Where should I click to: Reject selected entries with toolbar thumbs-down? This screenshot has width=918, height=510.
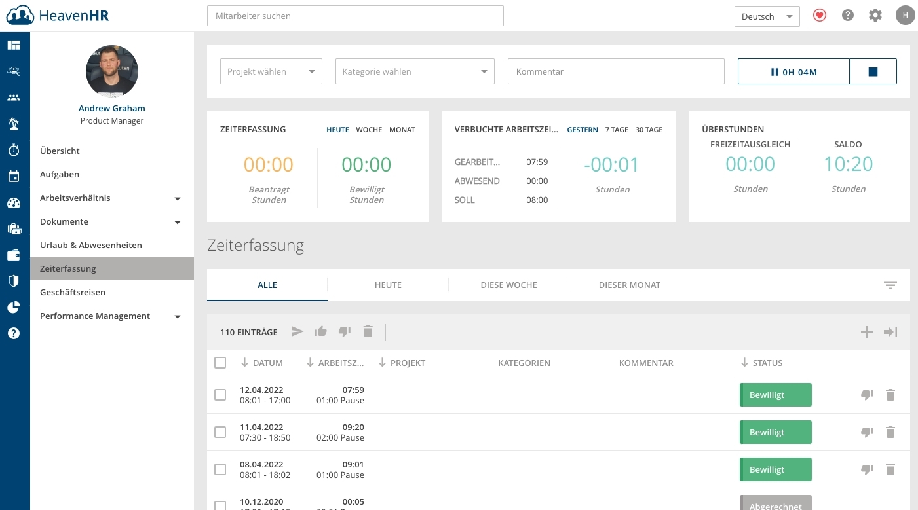coord(345,331)
